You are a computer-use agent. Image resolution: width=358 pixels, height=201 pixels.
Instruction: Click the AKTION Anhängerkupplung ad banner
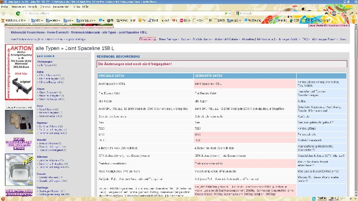[x=19, y=72]
